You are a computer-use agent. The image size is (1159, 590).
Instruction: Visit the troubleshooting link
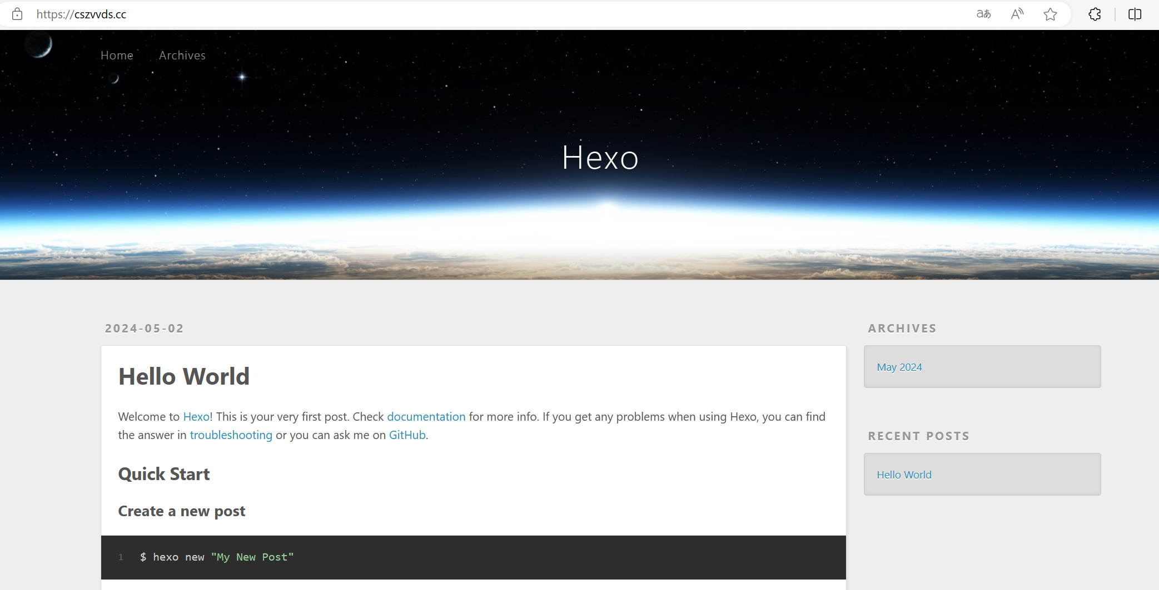pyautogui.click(x=231, y=435)
